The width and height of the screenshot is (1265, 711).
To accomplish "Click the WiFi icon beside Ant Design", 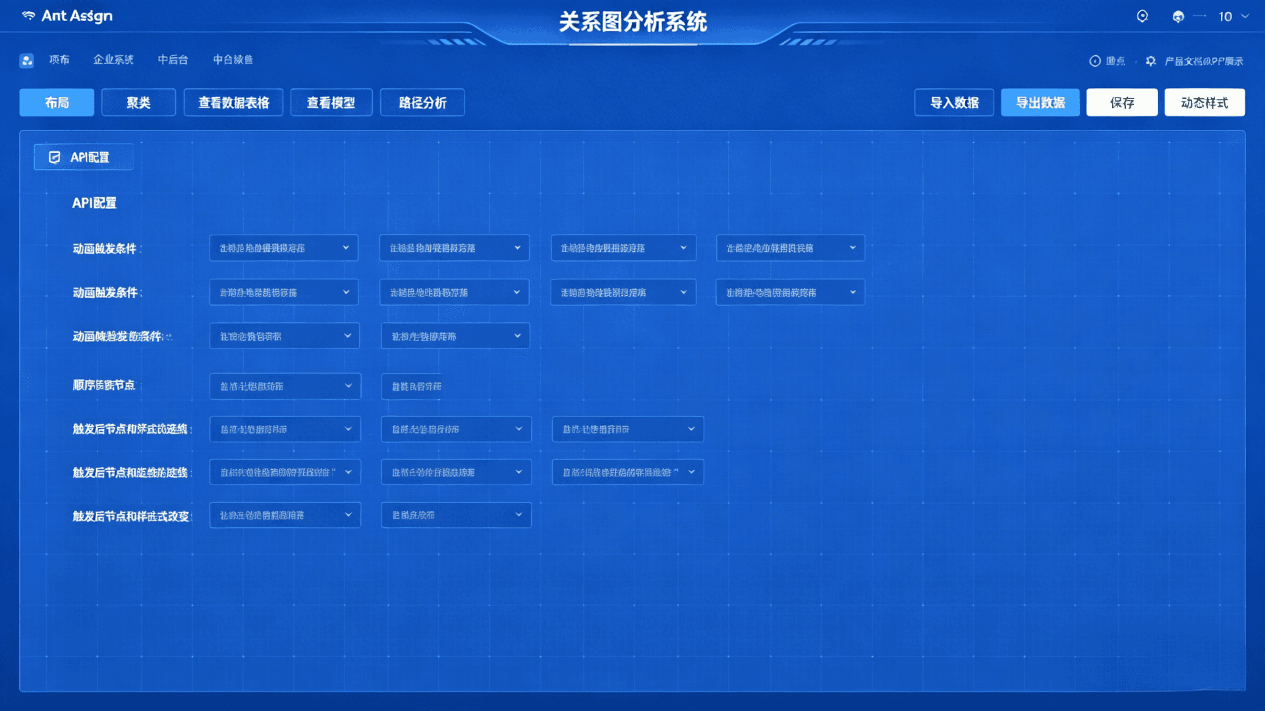I will [28, 16].
